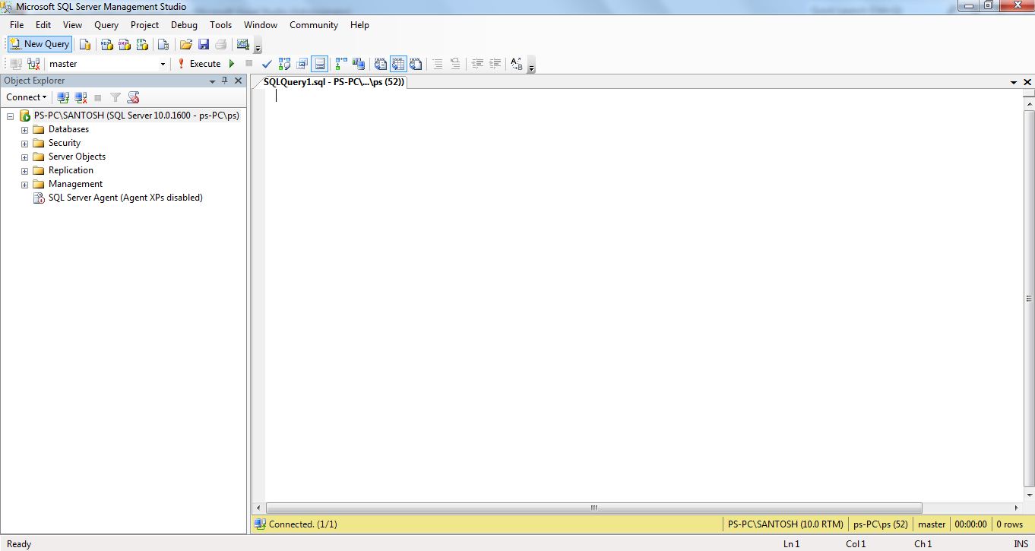Click the Change Connection icon
1035x551 pixels.
[33, 64]
